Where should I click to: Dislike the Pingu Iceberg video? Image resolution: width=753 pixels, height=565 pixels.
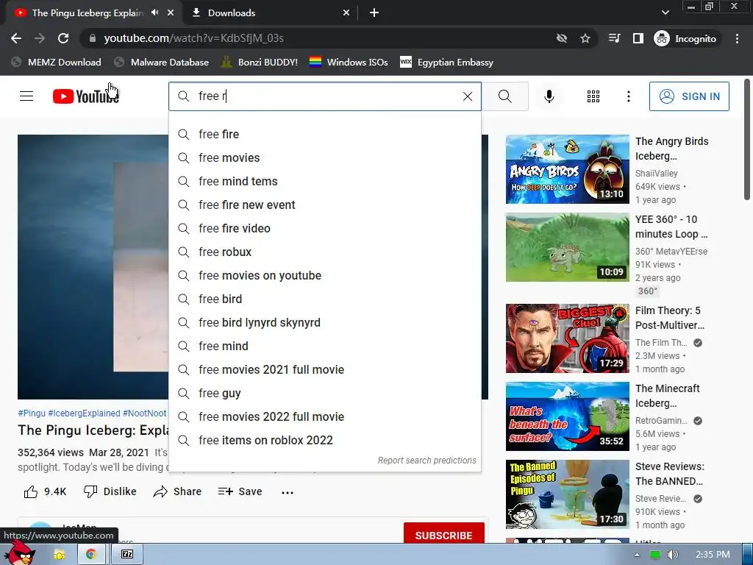(x=110, y=491)
